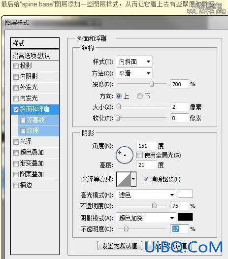228x259 pixels.
Task: Enable the 等高线 contour checkbox
Action: 23,120
